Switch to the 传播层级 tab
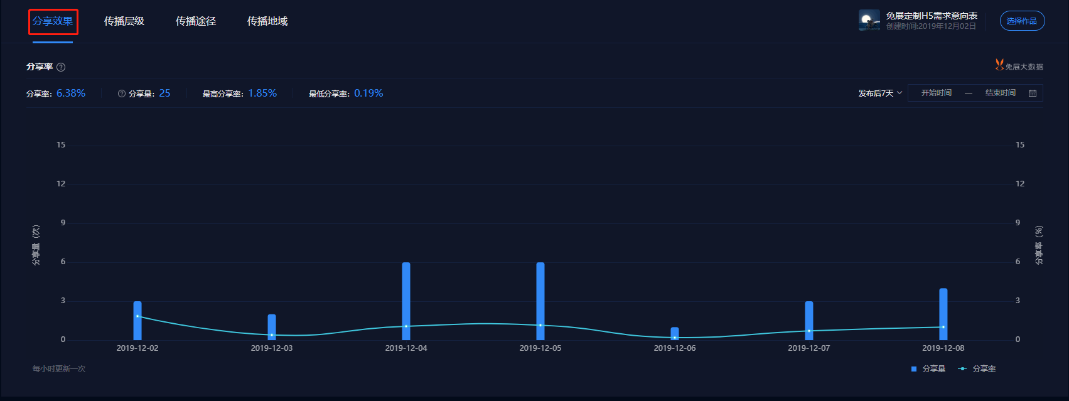1069x401 pixels. [x=124, y=21]
